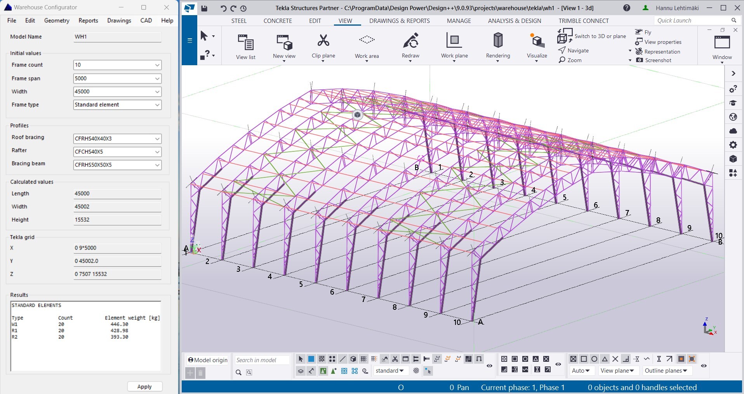Screen dimensions: 744x394
Task: Open the Rafter profile dropdown
Action: (117, 152)
